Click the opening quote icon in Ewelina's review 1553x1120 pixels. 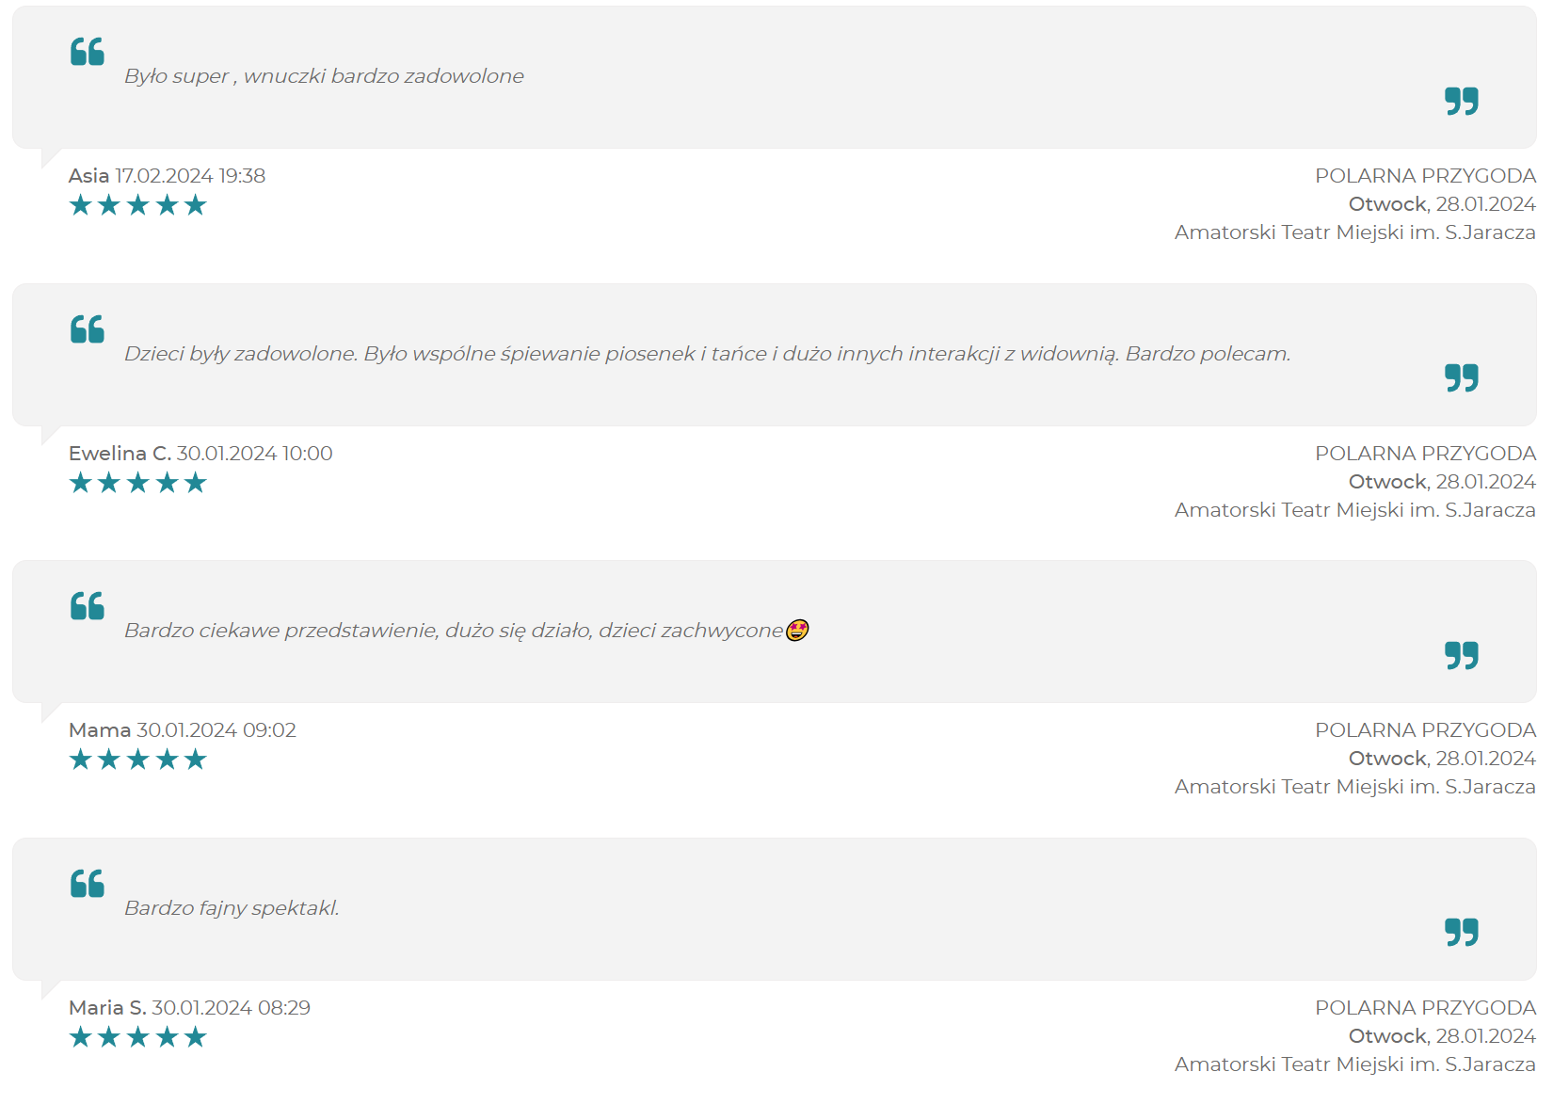point(88,329)
